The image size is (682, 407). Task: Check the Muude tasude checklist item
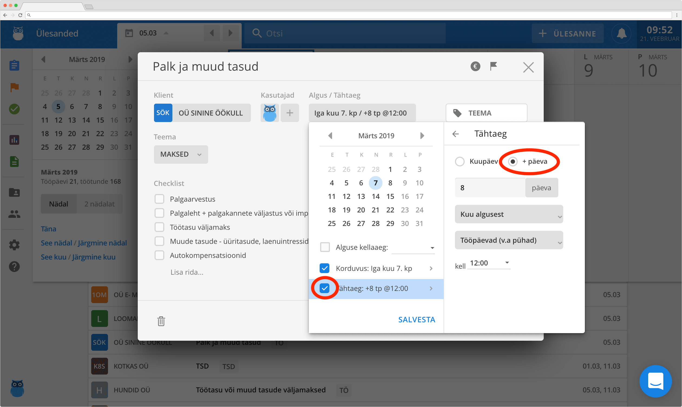click(x=159, y=241)
